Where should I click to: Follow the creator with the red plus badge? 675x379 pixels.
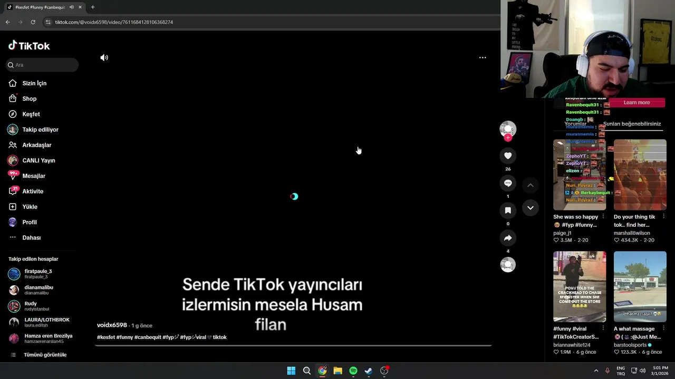(508, 137)
